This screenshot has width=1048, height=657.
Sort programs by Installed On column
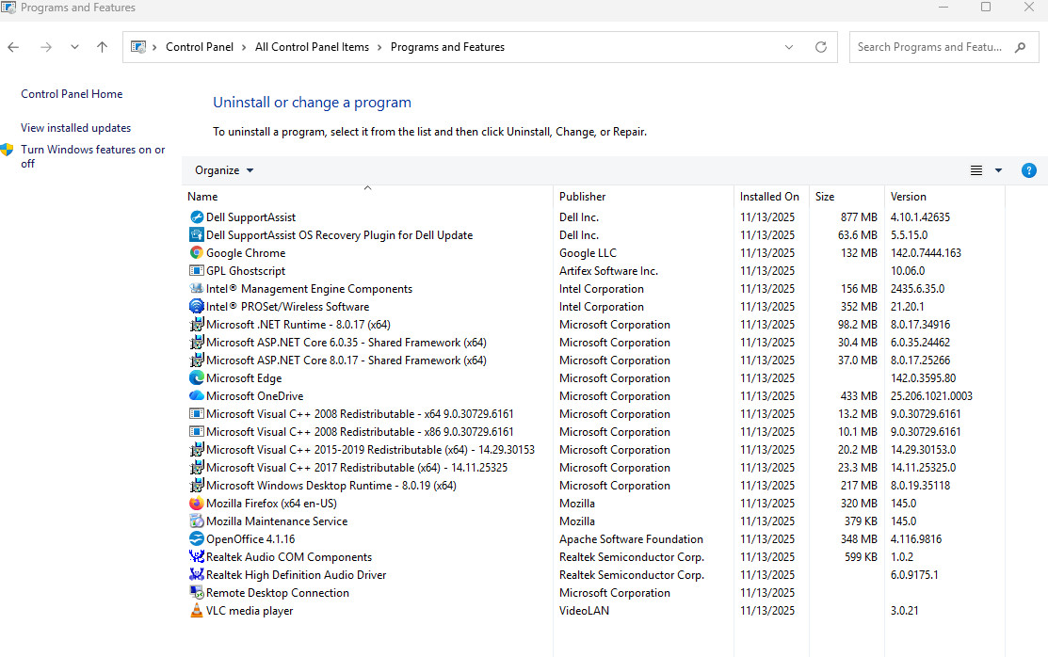point(769,197)
